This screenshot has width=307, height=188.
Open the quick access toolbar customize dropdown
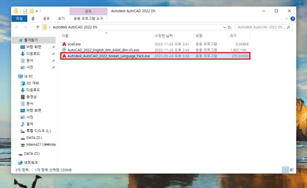point(37,11)
